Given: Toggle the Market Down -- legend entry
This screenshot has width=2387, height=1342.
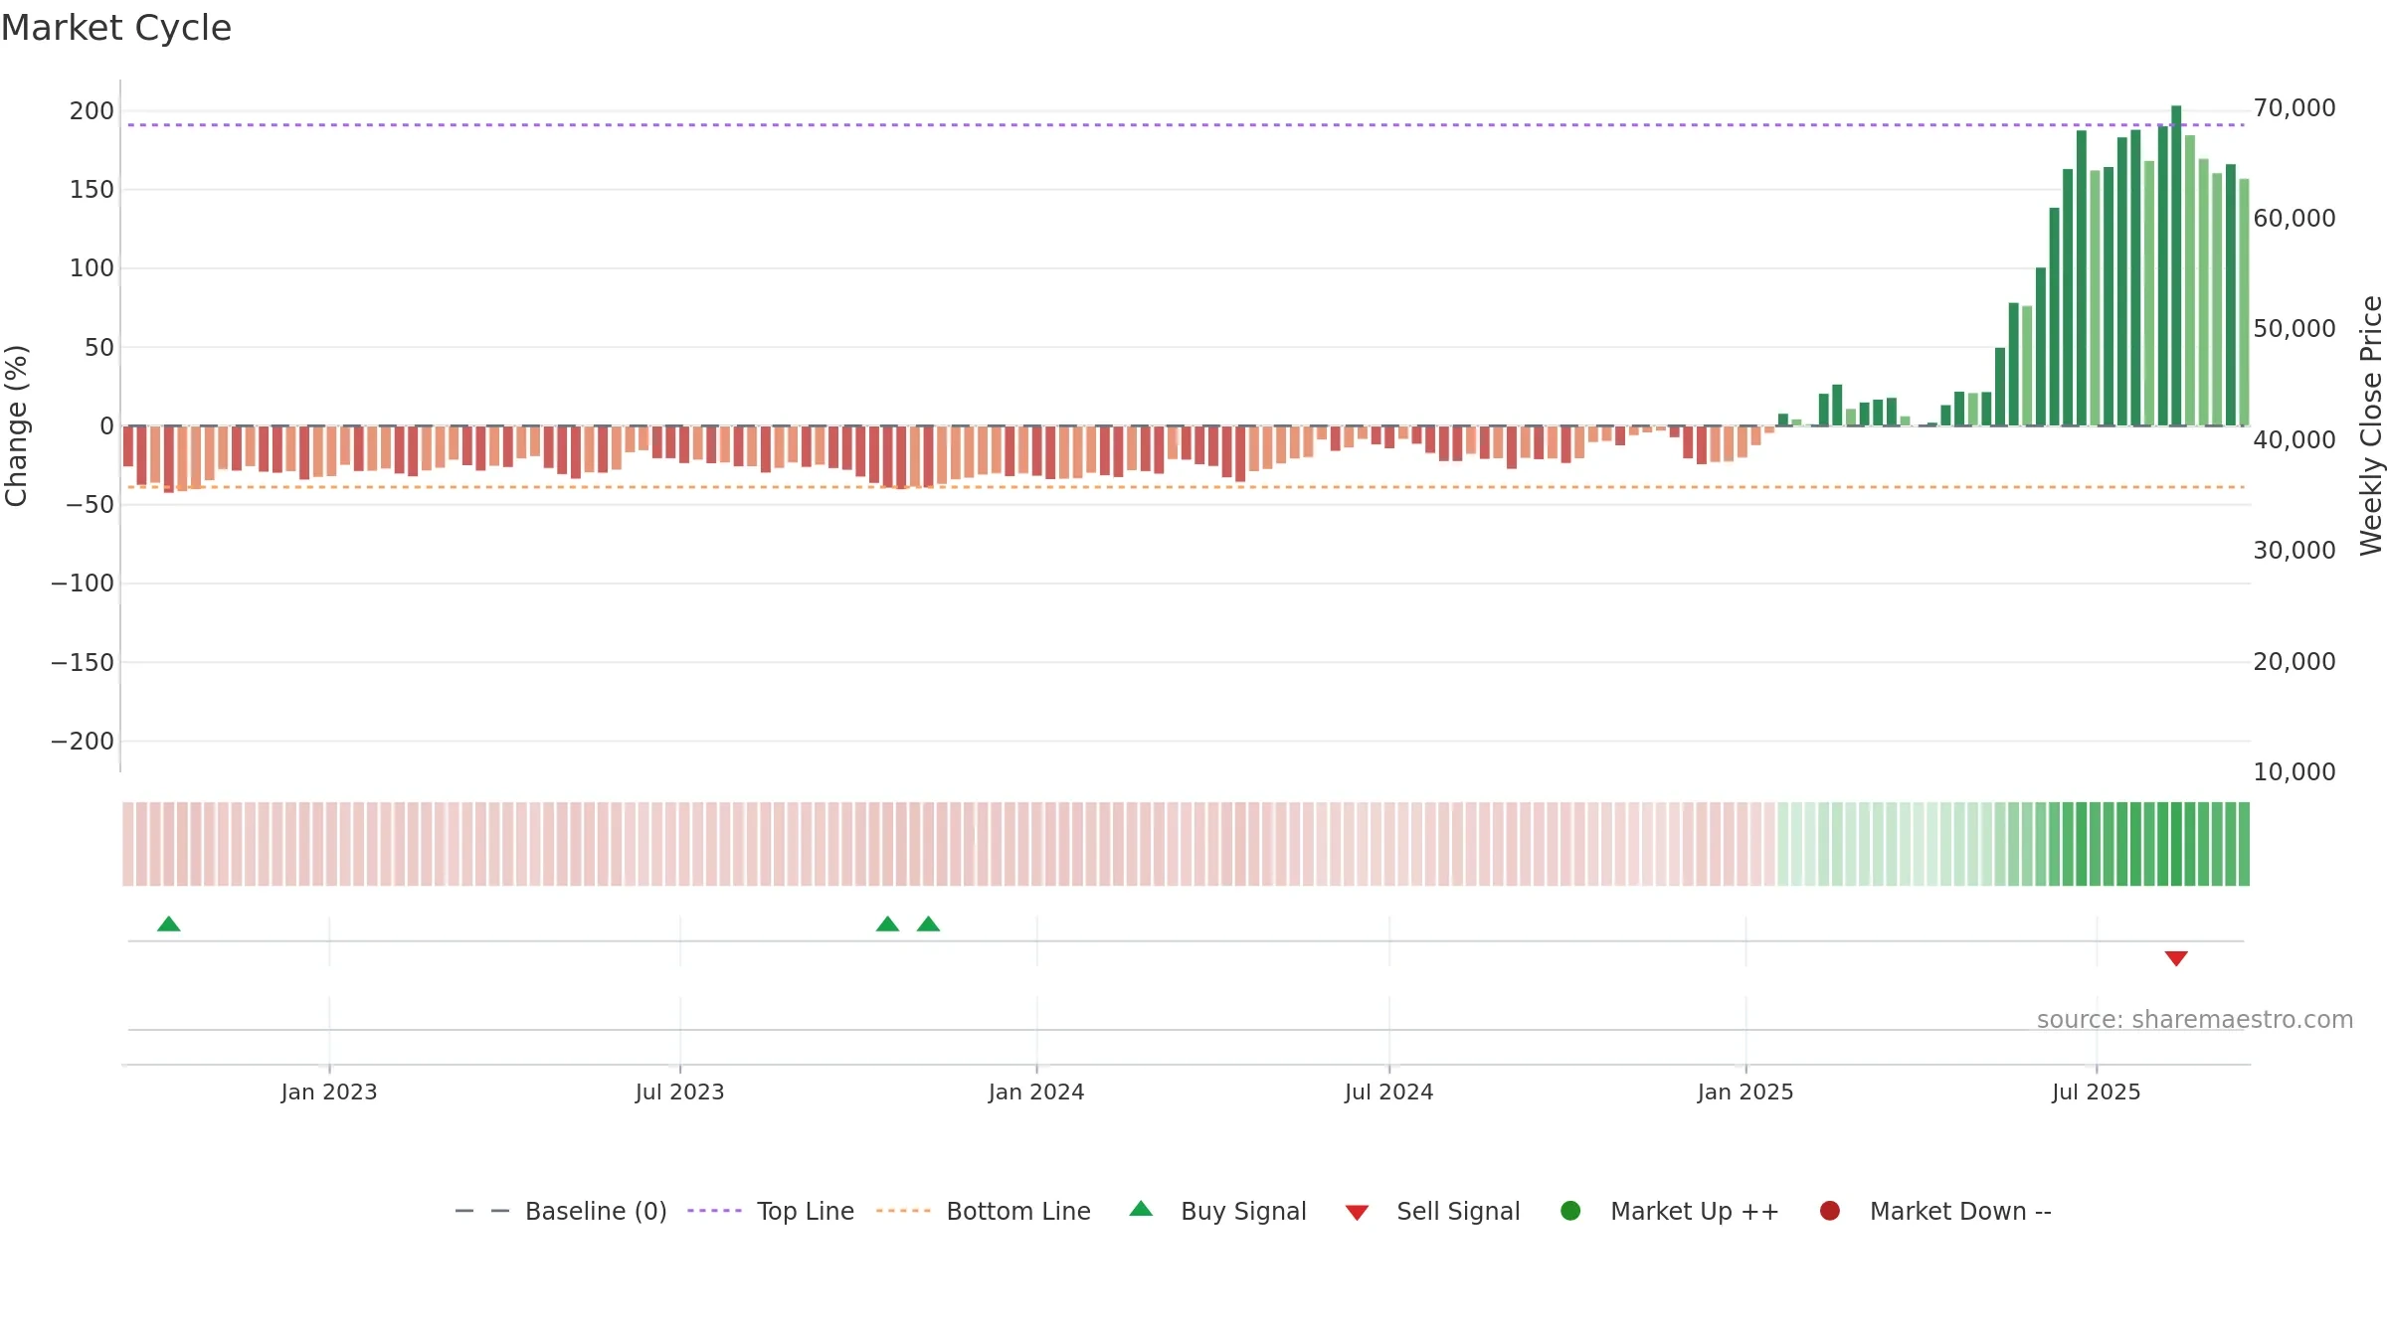Looking at the screenshot, I should [x=1935, y=1211].
